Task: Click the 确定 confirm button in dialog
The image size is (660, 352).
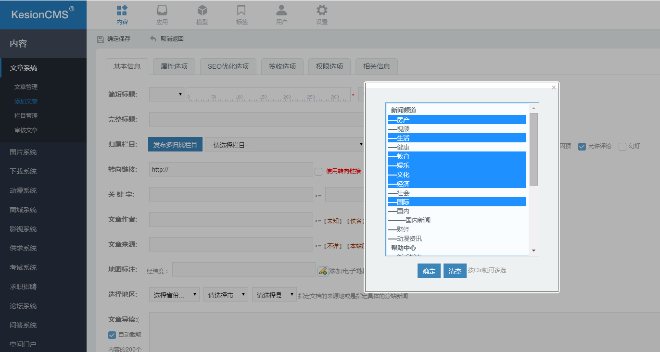Action: (429, 270)
